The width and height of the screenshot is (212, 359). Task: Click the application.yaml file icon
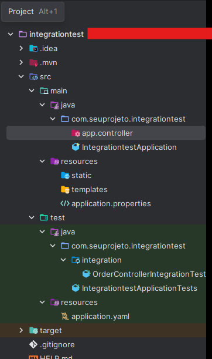click(65, 317)
